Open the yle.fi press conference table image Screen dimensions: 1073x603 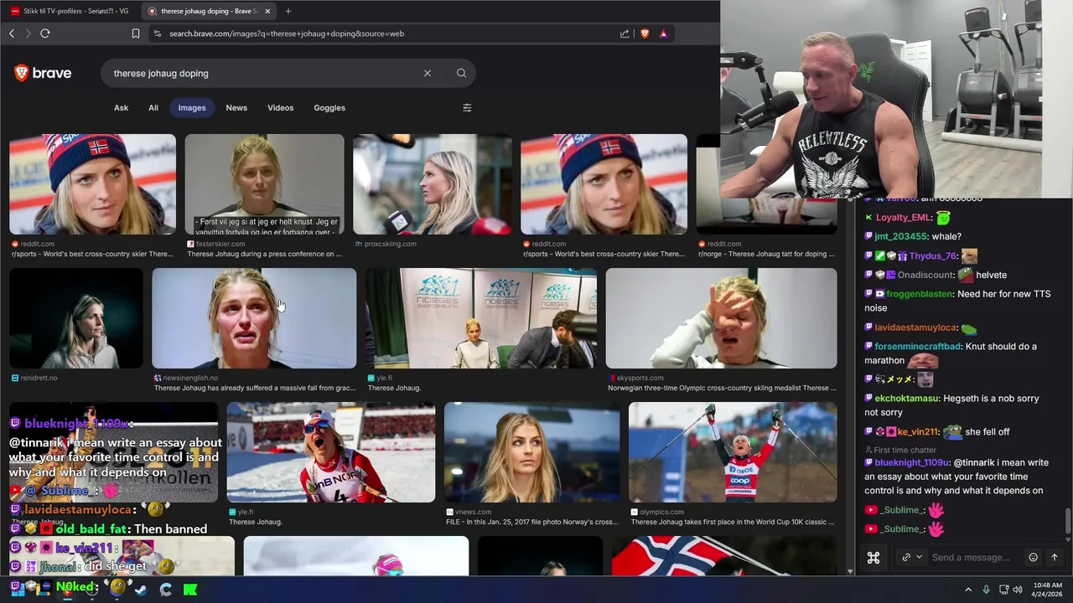(481, 318)
